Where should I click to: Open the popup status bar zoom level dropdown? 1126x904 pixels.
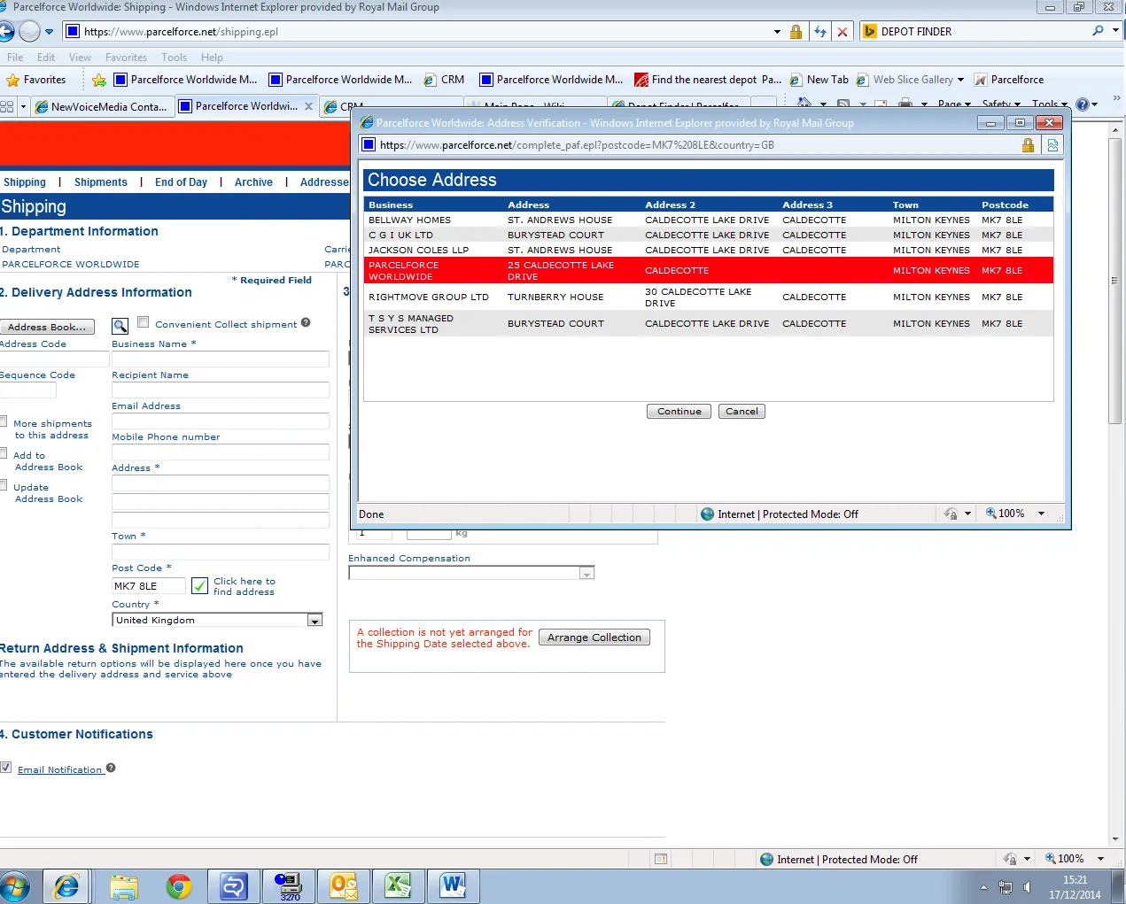coord(1041,514)
